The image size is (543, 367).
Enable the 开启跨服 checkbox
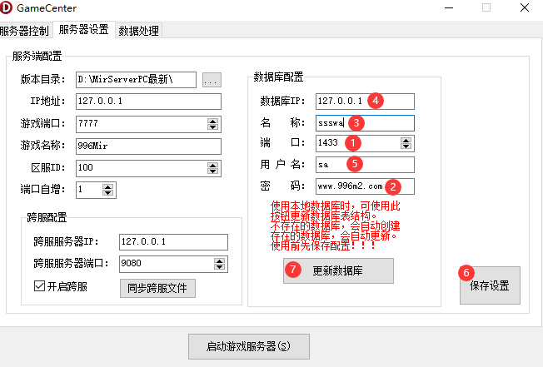[39, 287]
